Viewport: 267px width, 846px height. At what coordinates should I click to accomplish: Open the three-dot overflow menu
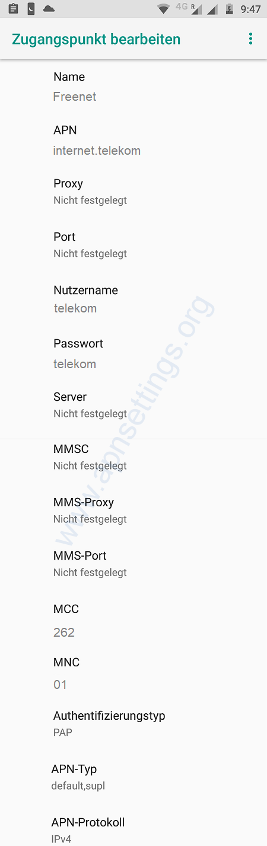point(250,39)
